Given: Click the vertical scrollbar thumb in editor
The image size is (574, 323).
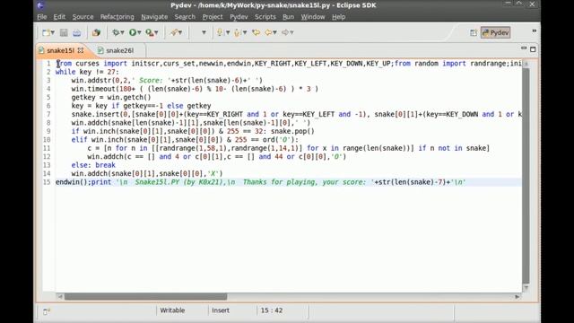Looking at the screenshot, I should [x=526, y=176].
